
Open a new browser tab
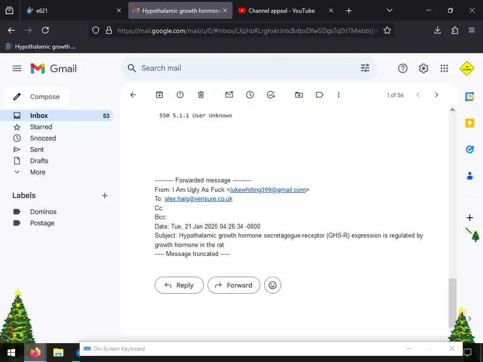[x=349, y=11]
